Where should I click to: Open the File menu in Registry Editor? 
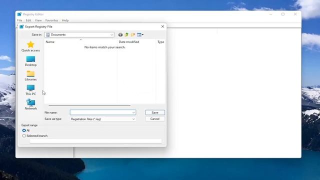(x=19, y=20)
